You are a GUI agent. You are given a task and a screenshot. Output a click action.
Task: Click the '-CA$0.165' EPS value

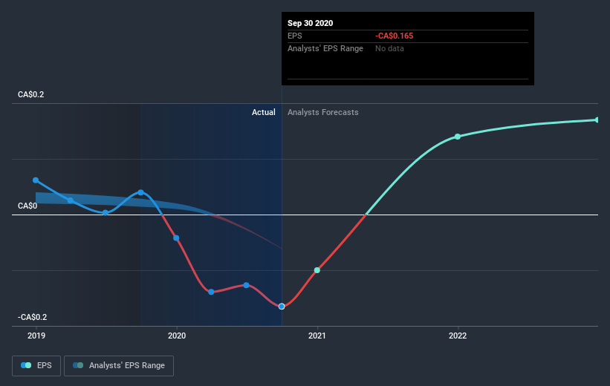[394, 36]
